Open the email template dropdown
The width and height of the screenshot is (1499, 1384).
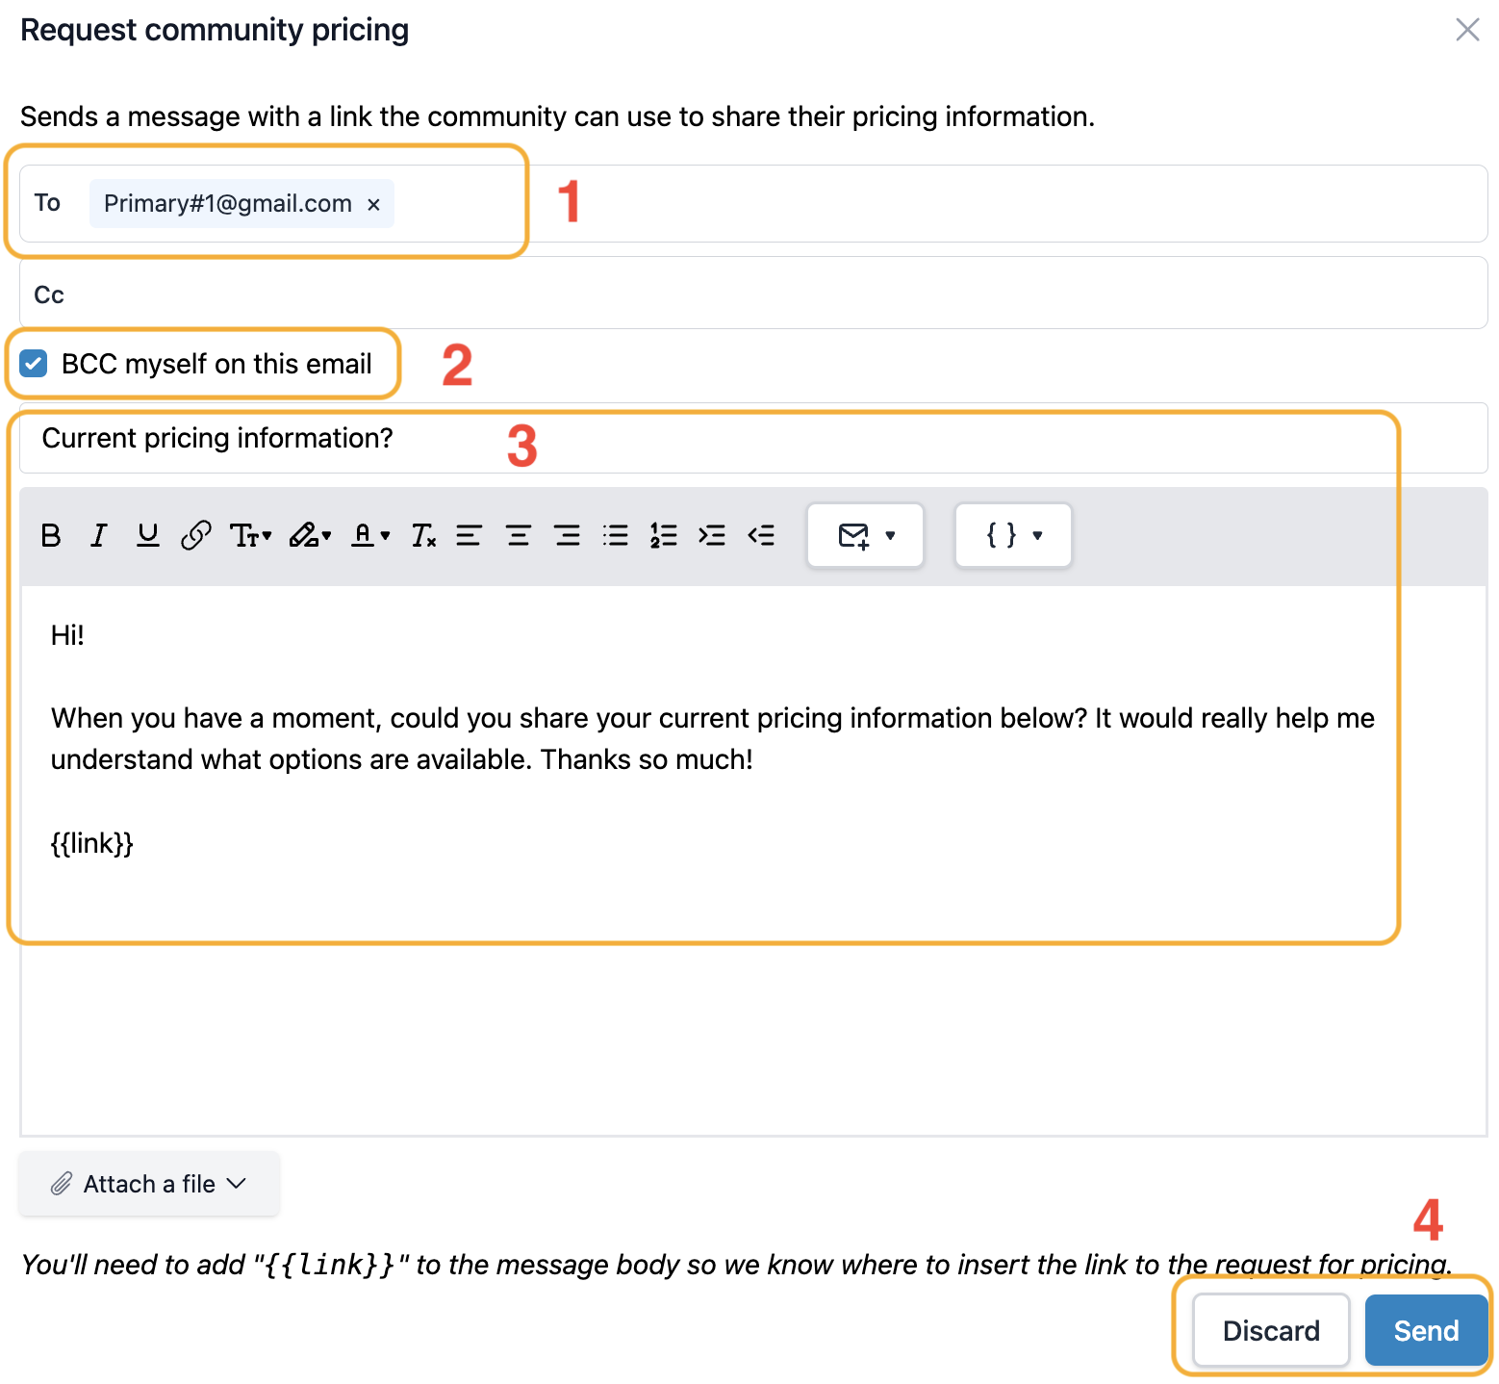(x=866, y=535)
